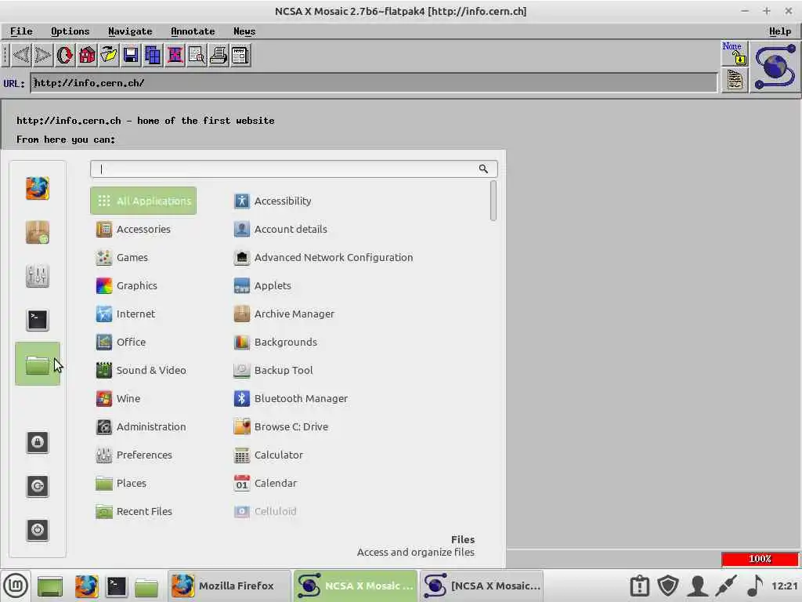Save the document with the floppy disk icon
Screen dimensions: 802x602
[131, 55]
